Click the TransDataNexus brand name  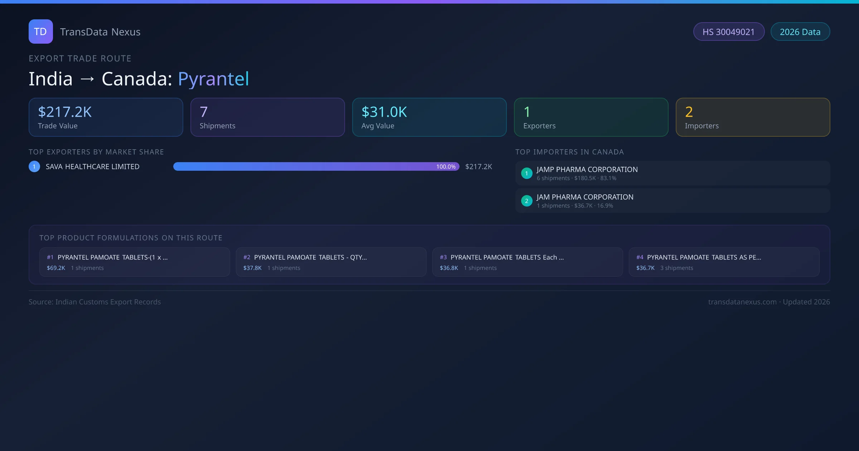coord(100,32)
